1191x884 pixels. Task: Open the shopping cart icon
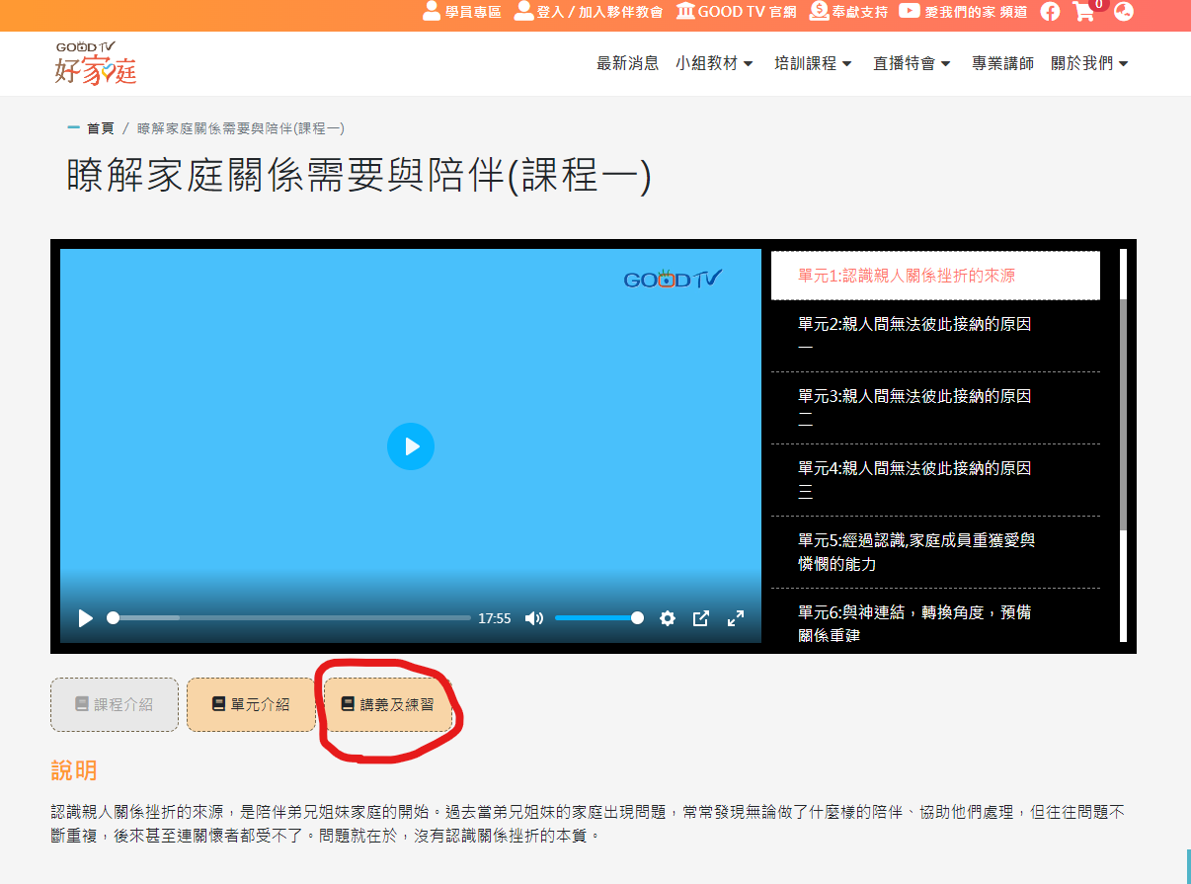[x=1084, y=12]
